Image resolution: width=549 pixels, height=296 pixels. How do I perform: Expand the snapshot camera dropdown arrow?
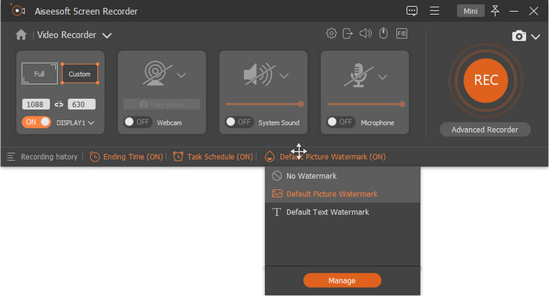[536, 36]
